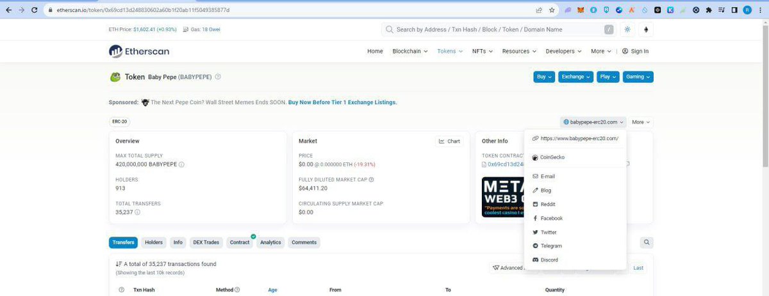The width and height of the screenshot is (769, 296).
Task: Select Twitter in the dropdown menu
Action: (575, 232)
